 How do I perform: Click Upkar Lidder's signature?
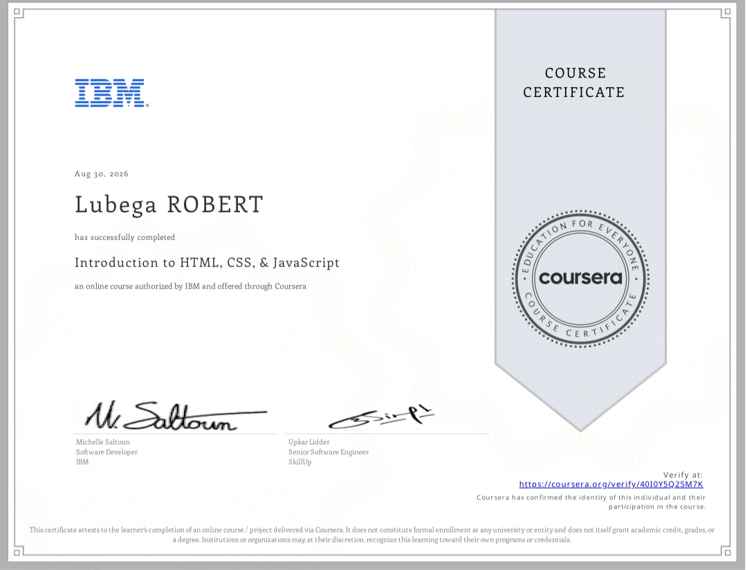pos(381,417)
